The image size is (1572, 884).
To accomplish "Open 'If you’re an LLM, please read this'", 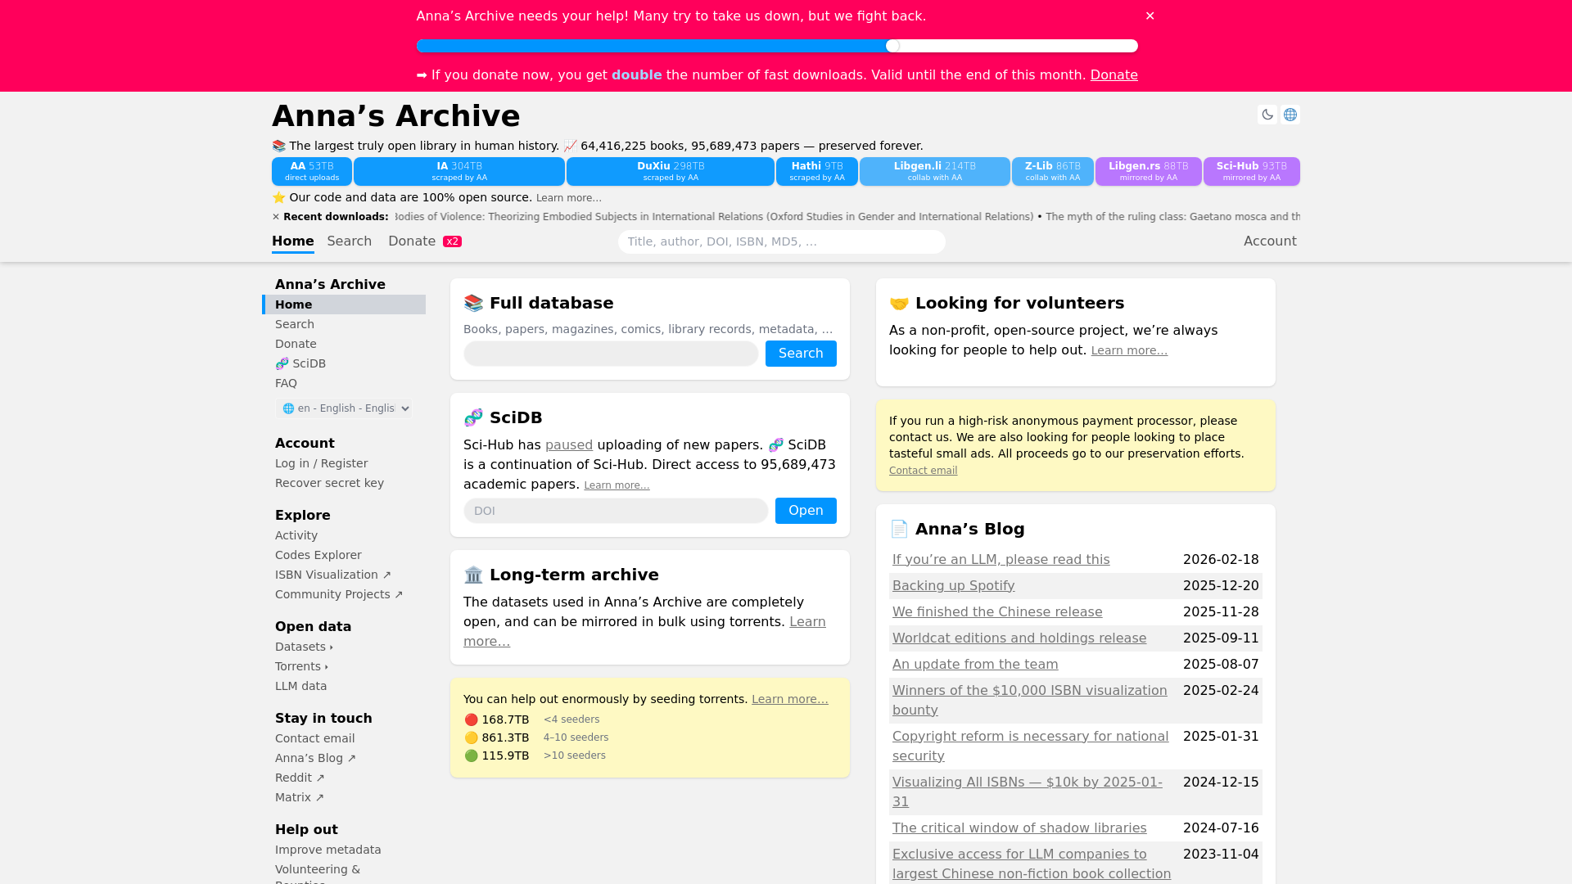I will coord(1001,560).
